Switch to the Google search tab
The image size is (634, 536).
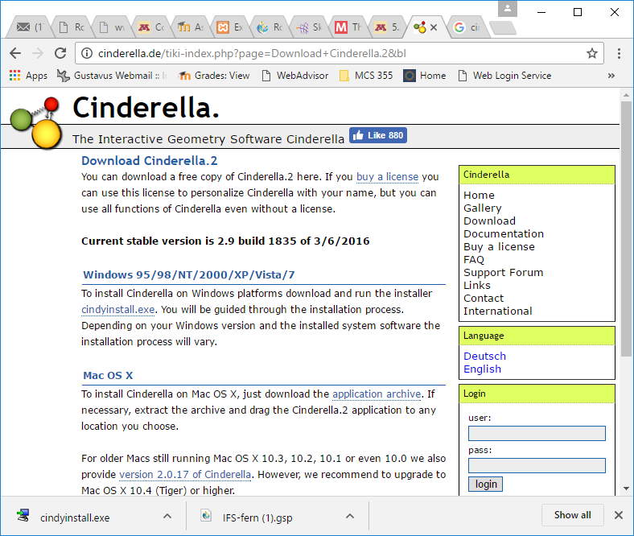click(x=469, y=27)
